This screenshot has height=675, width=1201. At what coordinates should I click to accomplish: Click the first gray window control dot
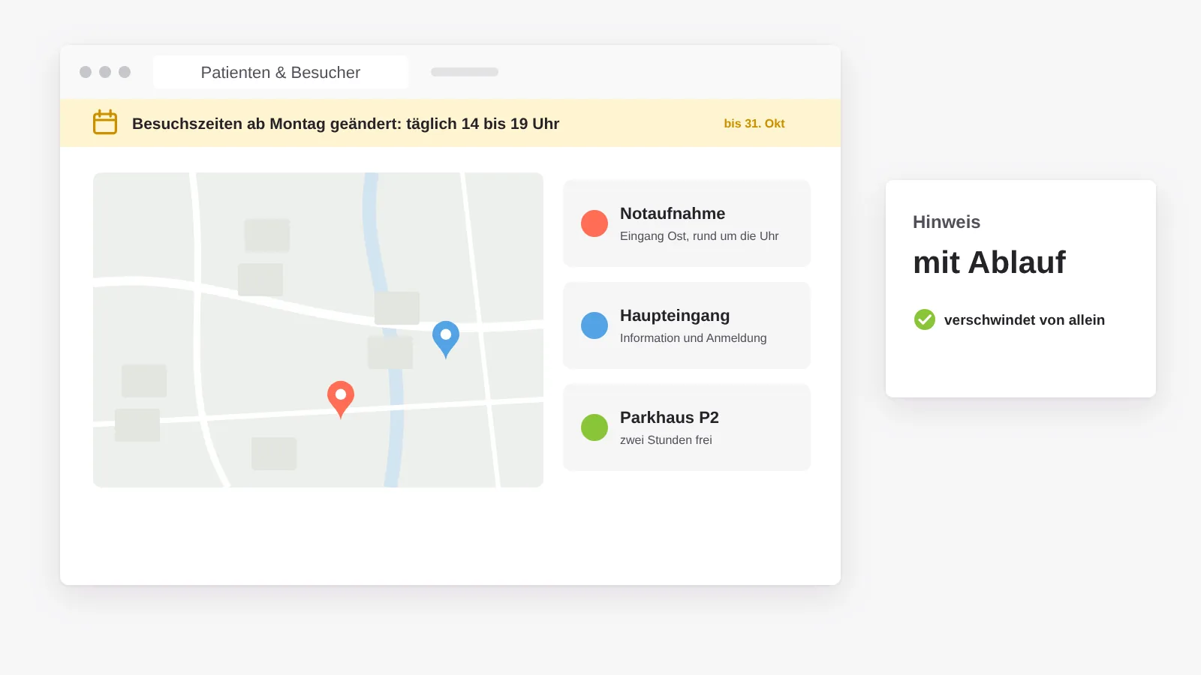click(86, 72)
